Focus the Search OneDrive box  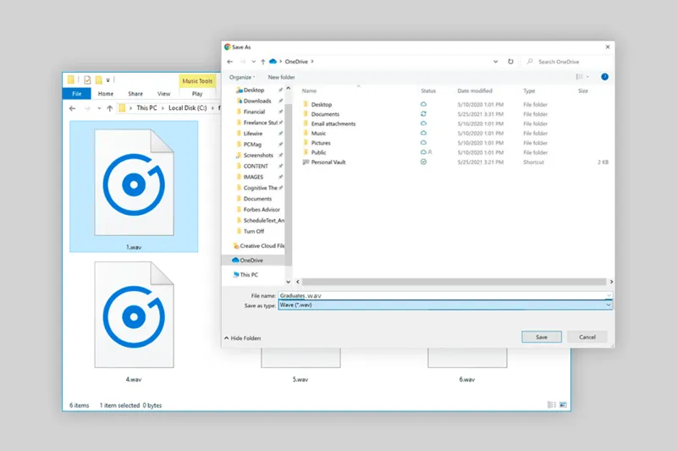point(568,62)
